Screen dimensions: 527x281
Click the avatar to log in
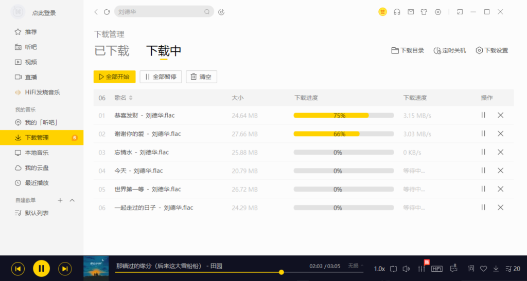coord(17,12)
